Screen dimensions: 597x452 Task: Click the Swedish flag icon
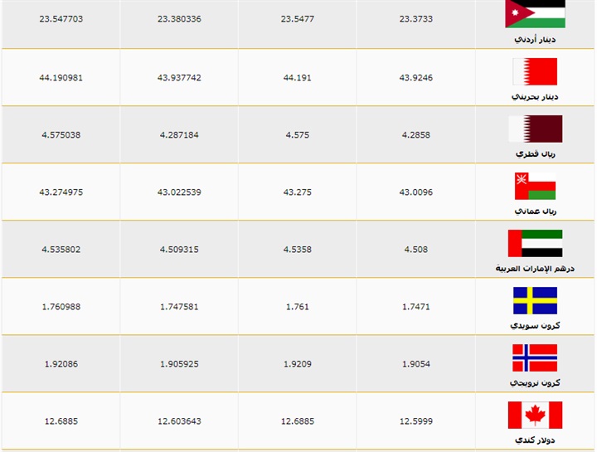pos(535,300)
